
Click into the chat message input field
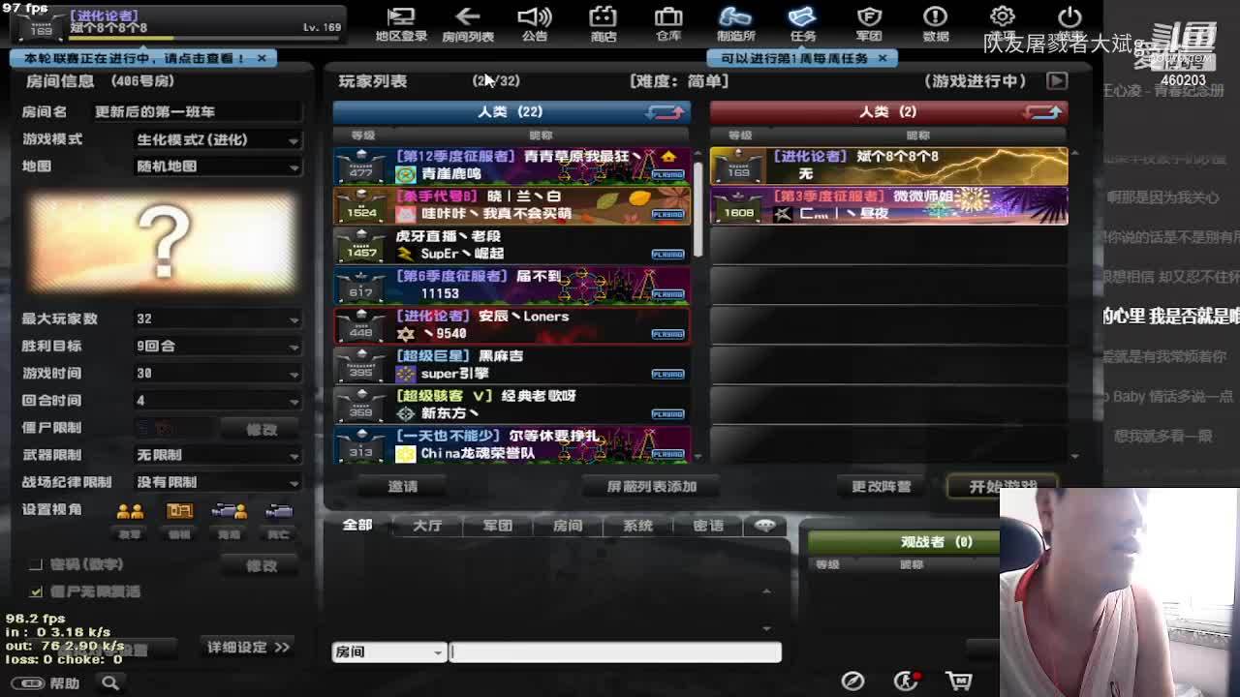615,652
